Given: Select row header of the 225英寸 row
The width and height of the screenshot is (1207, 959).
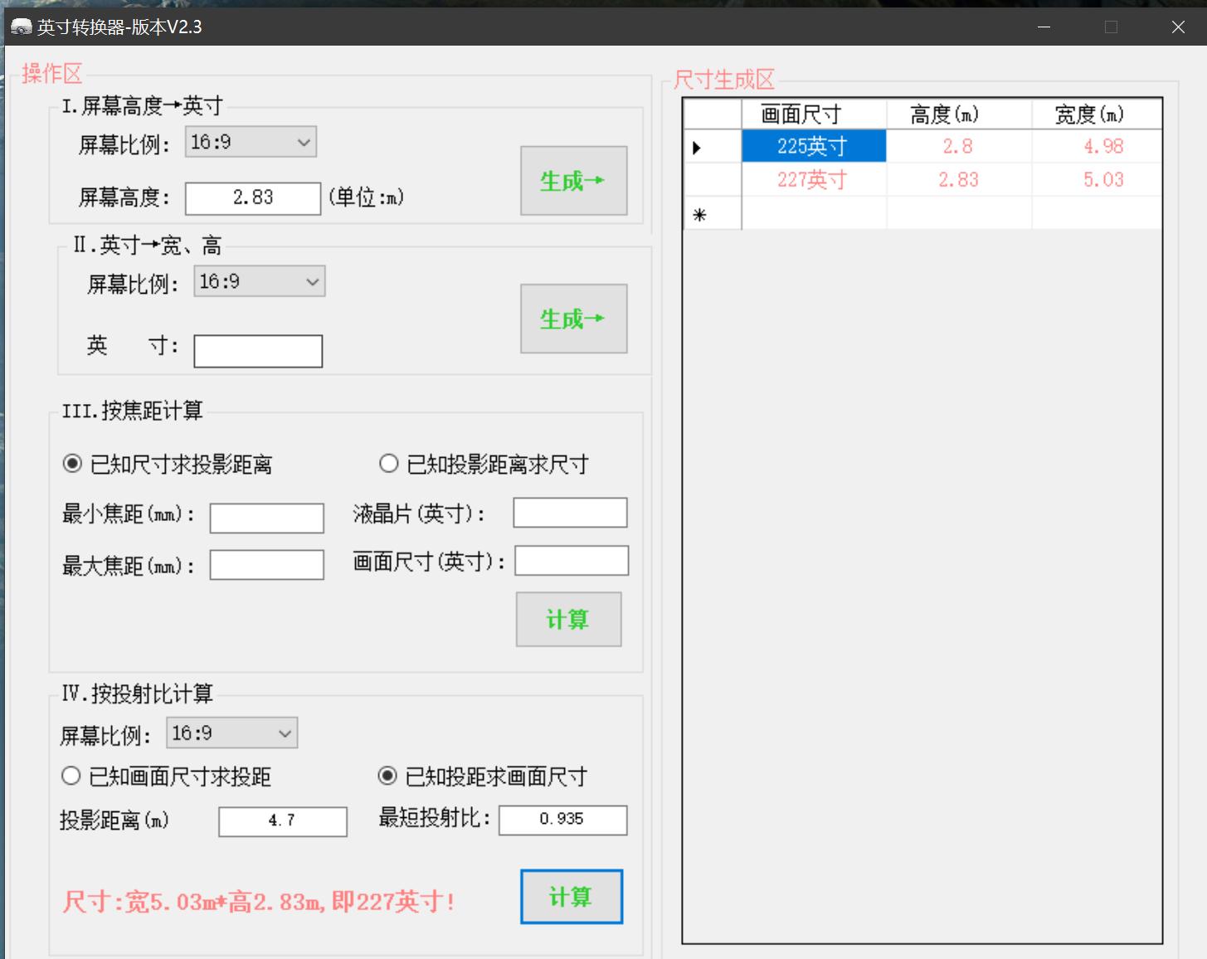Looking at the screenshot, I should (x=713, y=147).
